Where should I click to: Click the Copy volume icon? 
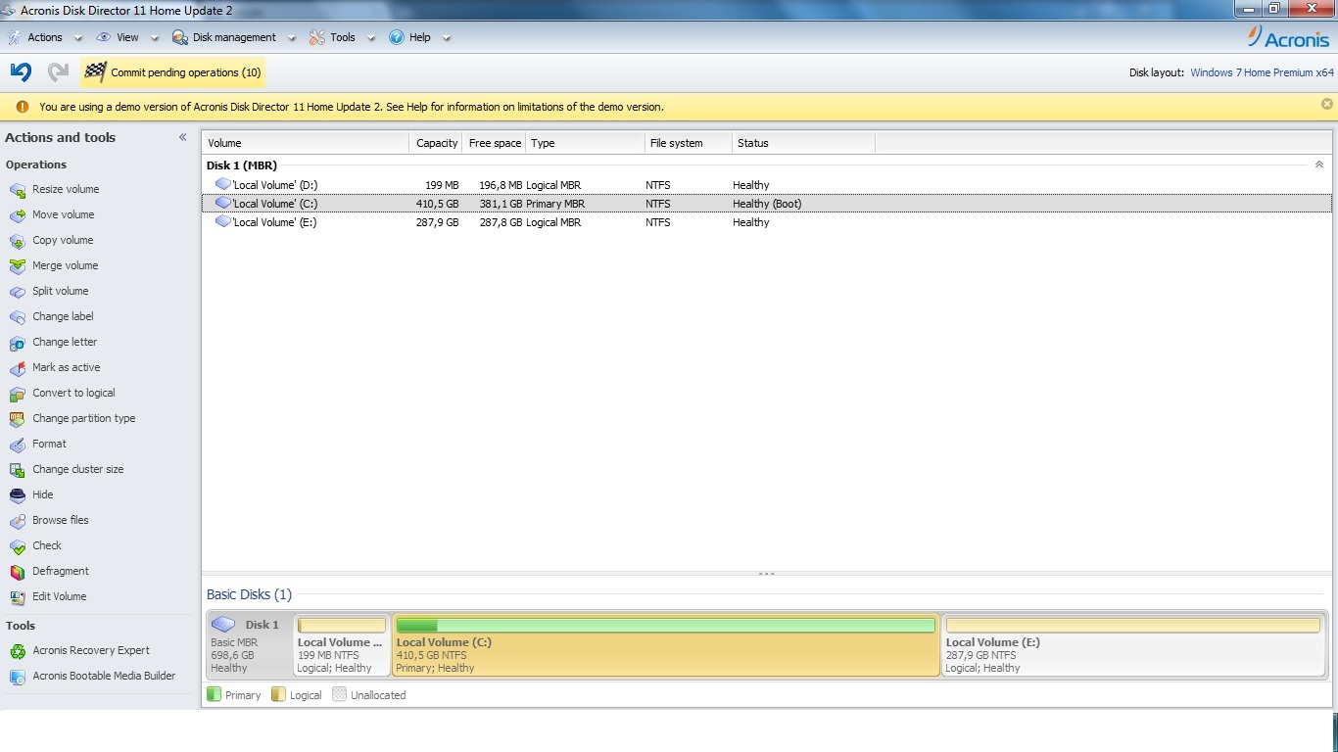coord(17,241)
